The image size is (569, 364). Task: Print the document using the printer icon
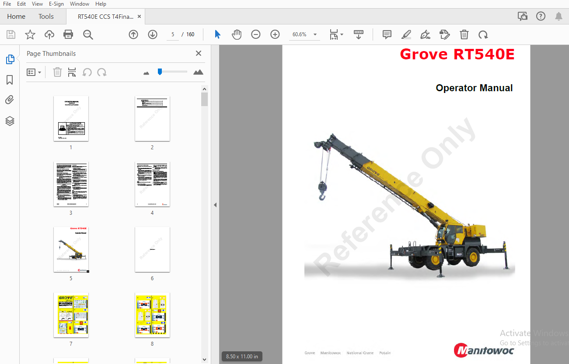coord(68,34)
